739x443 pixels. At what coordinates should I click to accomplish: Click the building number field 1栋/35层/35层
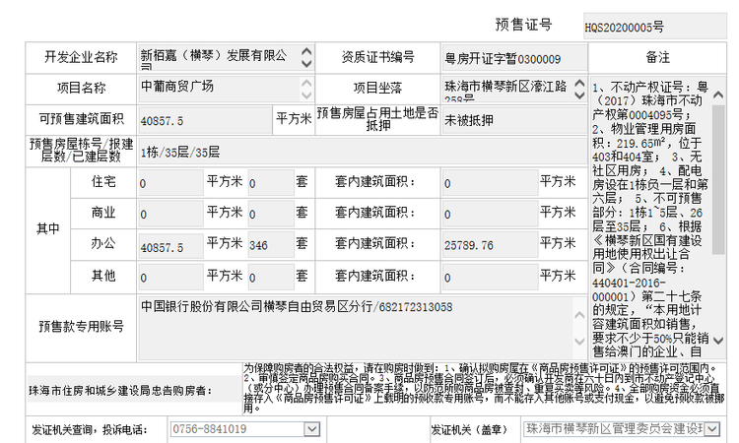[362, 152]
